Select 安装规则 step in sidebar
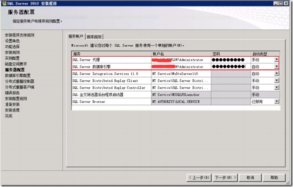The width and height of the screenshot is (293, 187). pos(12,52)
